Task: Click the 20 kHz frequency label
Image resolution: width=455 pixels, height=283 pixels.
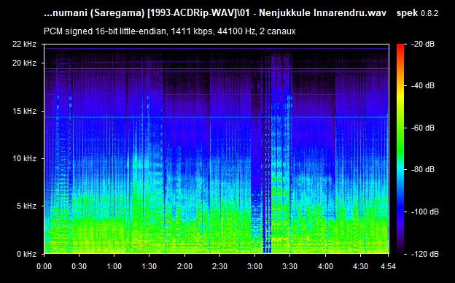Action: (24, 63)
